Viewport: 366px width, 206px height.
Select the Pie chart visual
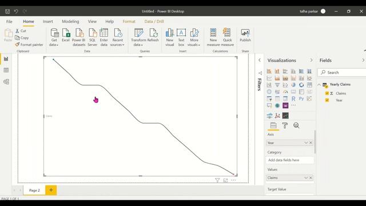point(293,85)
